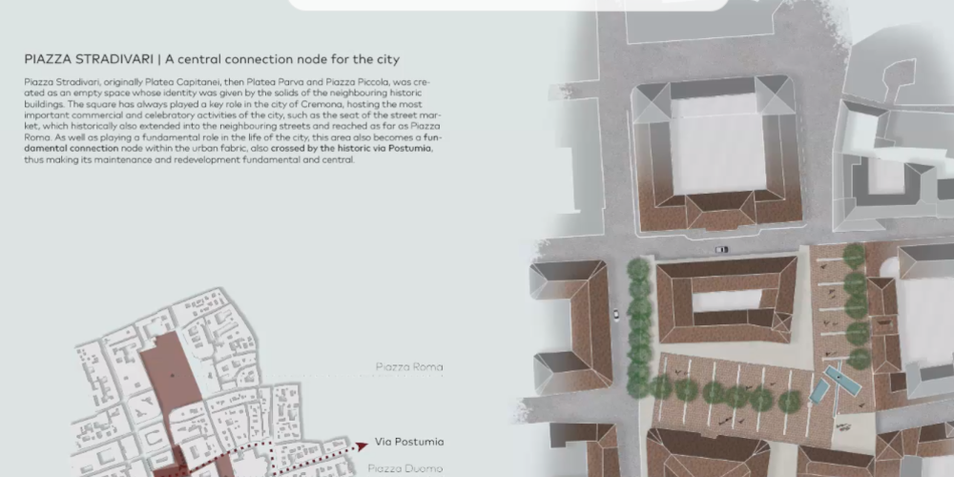This screenshot has width=954, height=477.
Task: Select the Piazza Roma map label
Action: pos(409,367)
